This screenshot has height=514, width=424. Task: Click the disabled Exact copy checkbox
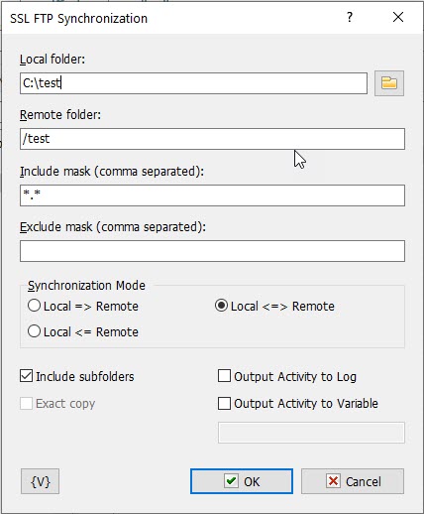coord(27,403)
